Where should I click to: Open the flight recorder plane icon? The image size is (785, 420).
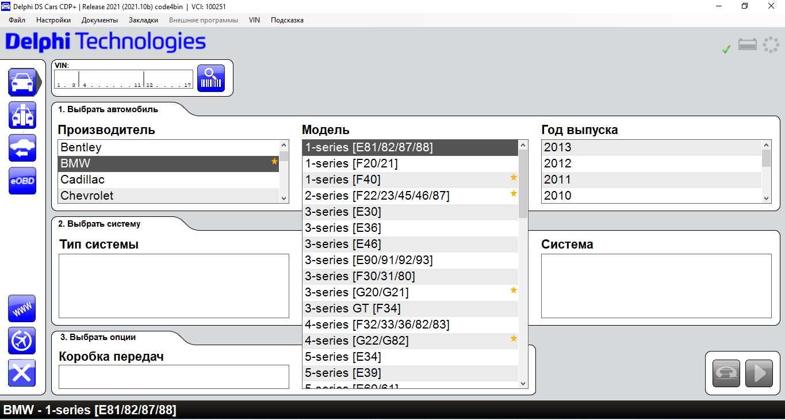(22, 341)
